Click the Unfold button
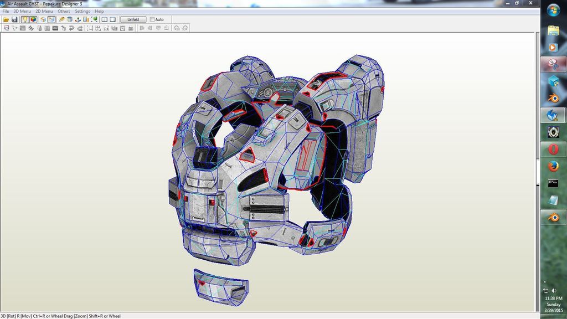Viewport: 567px width, 319px height. click(133, 19)
